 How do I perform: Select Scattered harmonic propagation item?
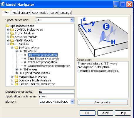pos(49,66)
